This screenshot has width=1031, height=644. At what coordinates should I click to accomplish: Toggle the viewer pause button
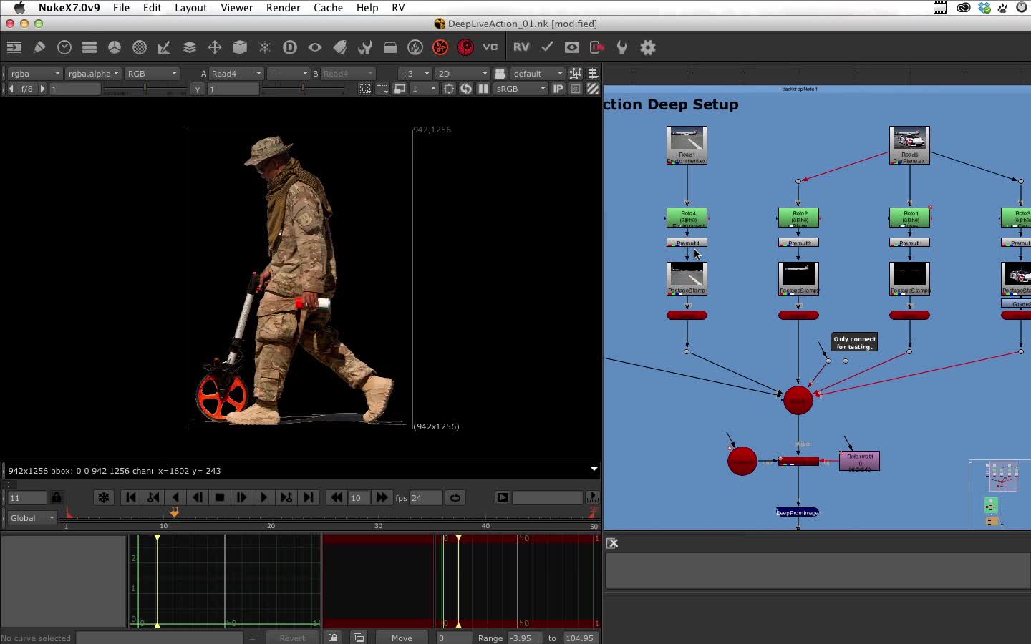pos(483,89)
